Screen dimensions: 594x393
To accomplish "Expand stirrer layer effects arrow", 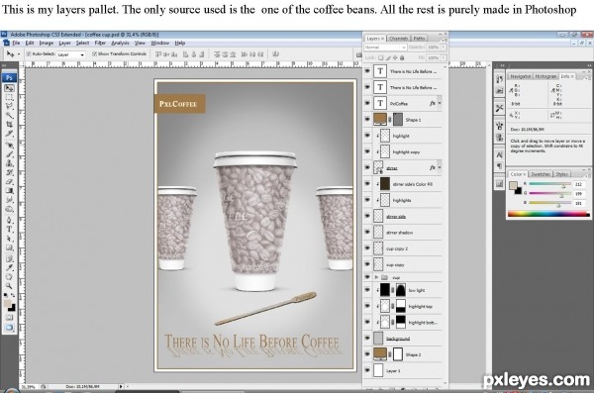I will [440, 167].
